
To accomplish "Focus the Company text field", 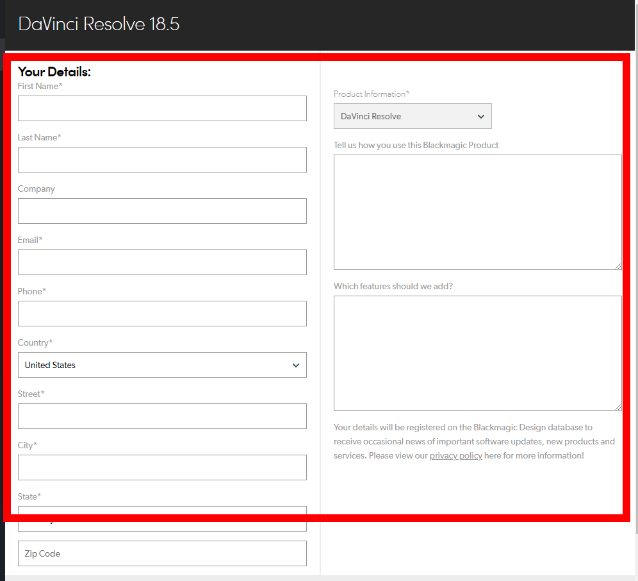I will point(162,211).
